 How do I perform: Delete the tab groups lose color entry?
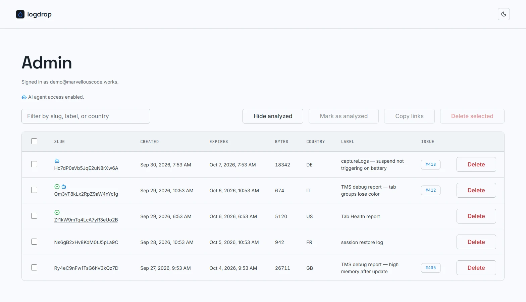476,190
